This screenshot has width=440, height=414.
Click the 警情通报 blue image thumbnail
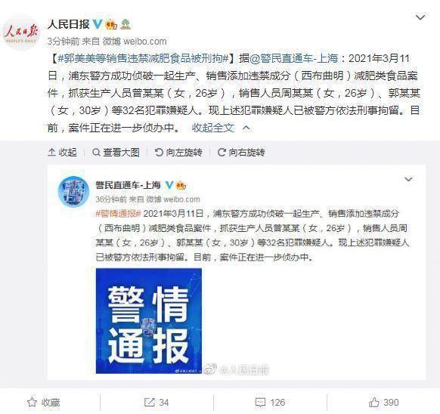pyautogui.click(x=149, y=321)
